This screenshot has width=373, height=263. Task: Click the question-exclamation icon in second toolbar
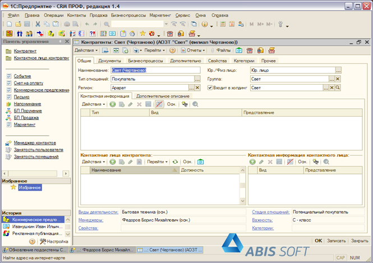[93, 34]
